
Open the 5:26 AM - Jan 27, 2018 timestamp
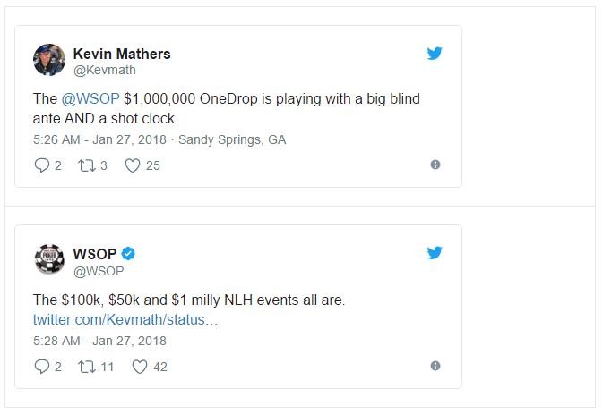click(99, 139)
